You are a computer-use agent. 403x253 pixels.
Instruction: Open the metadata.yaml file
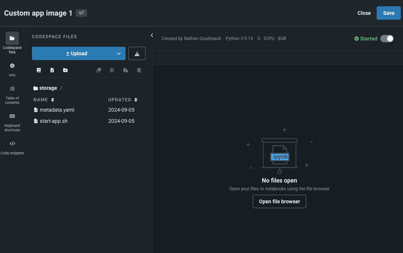coord(57,110)
